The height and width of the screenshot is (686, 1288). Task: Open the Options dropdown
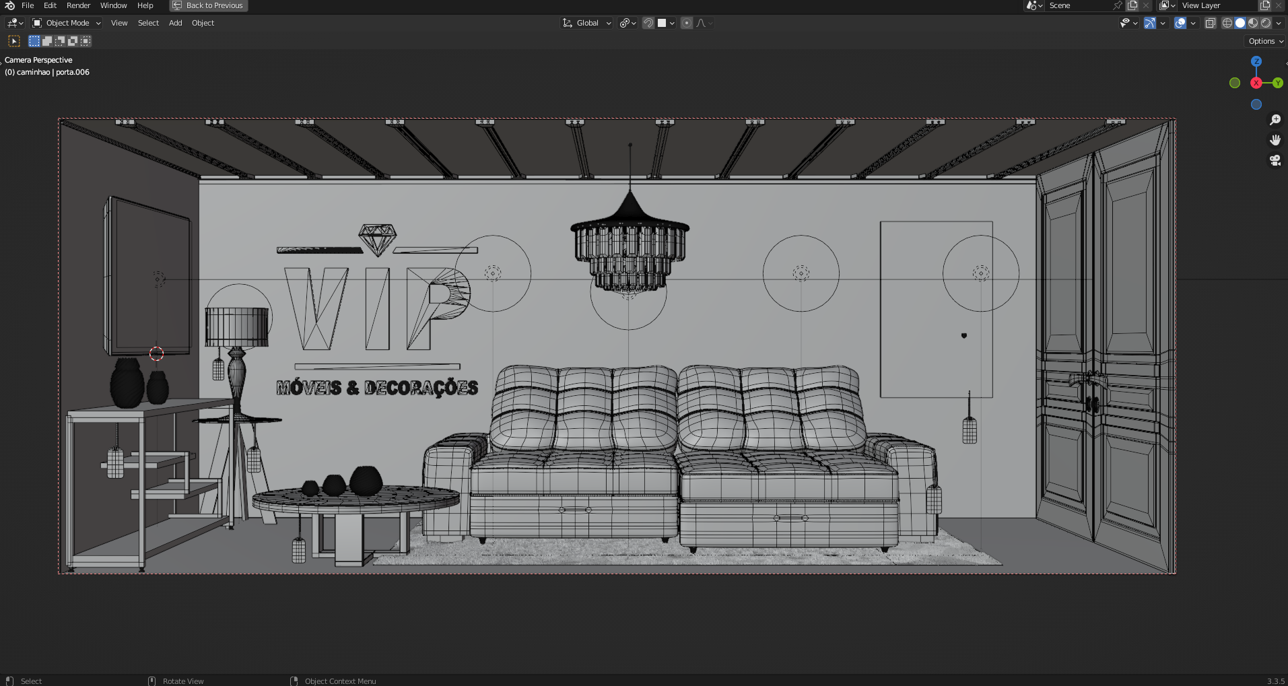tap(1266, 41)
